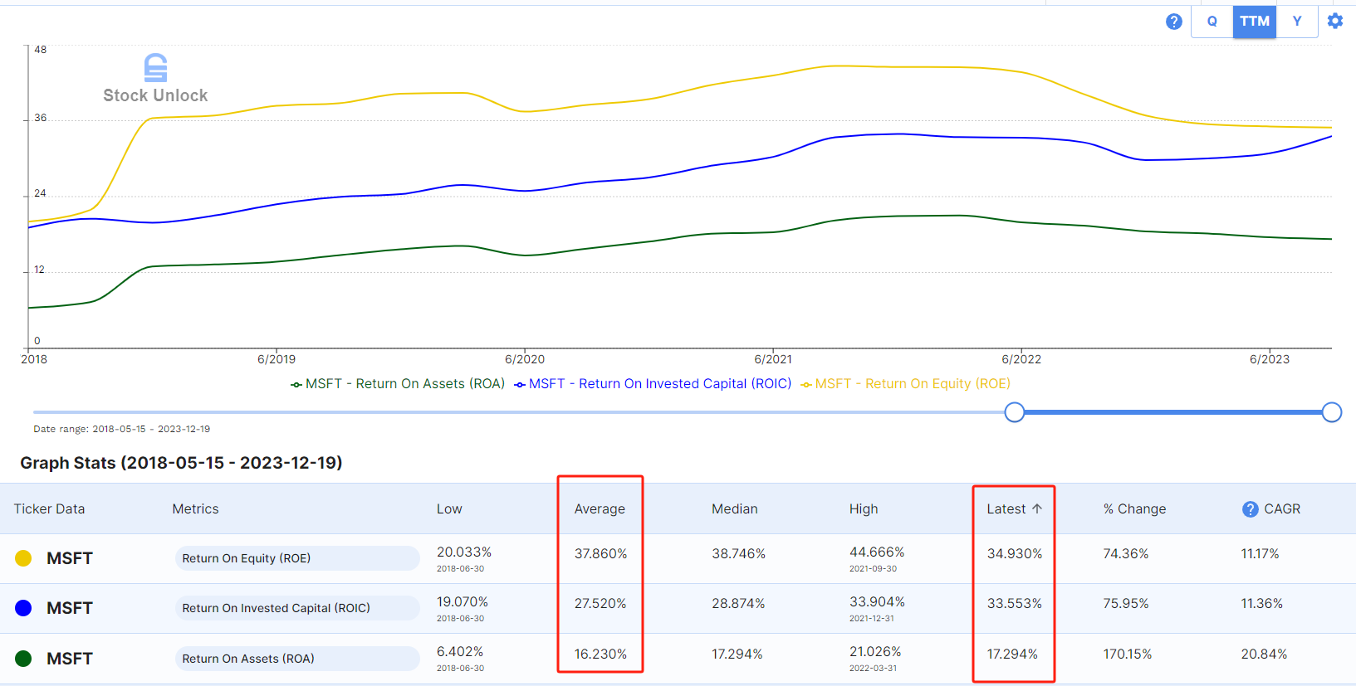Select the TTM period tab
The width and height of the screenshot is (1356, 686).
pyautogui.click(x=1255, y=22)
